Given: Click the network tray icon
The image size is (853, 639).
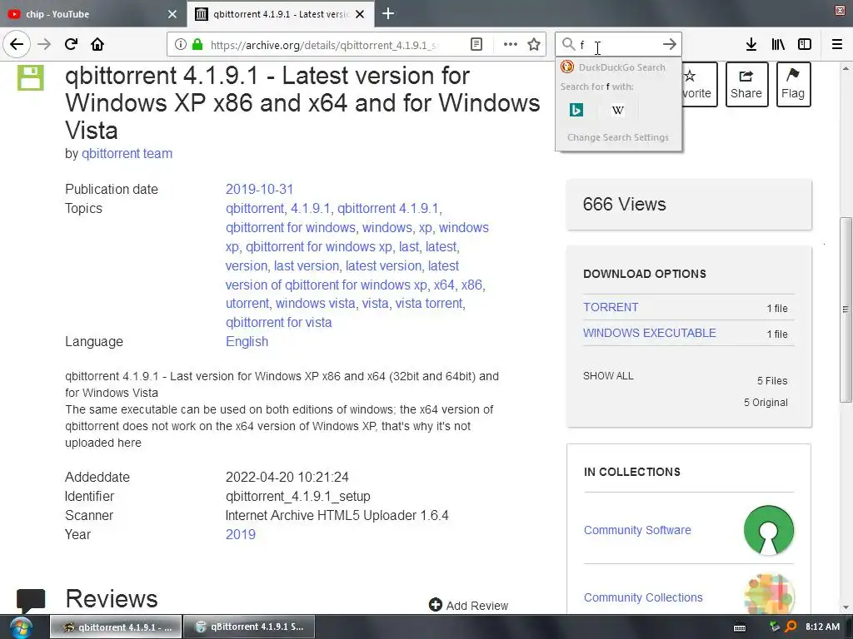Looking at the screenshot, I should pos(775,627).
